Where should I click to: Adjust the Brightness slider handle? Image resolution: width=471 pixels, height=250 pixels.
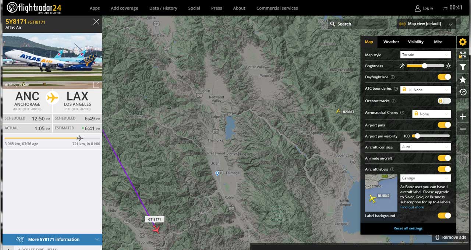(425, 66)
